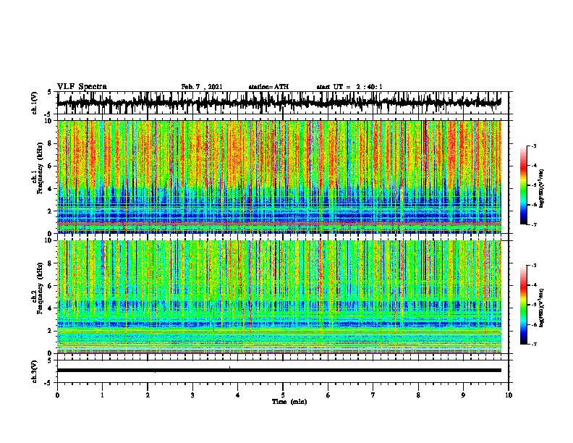Click the "6" kHz tick on ch.1 spectrogram
Viewport: 573px width, 443px height.
[x=51, y=166]
